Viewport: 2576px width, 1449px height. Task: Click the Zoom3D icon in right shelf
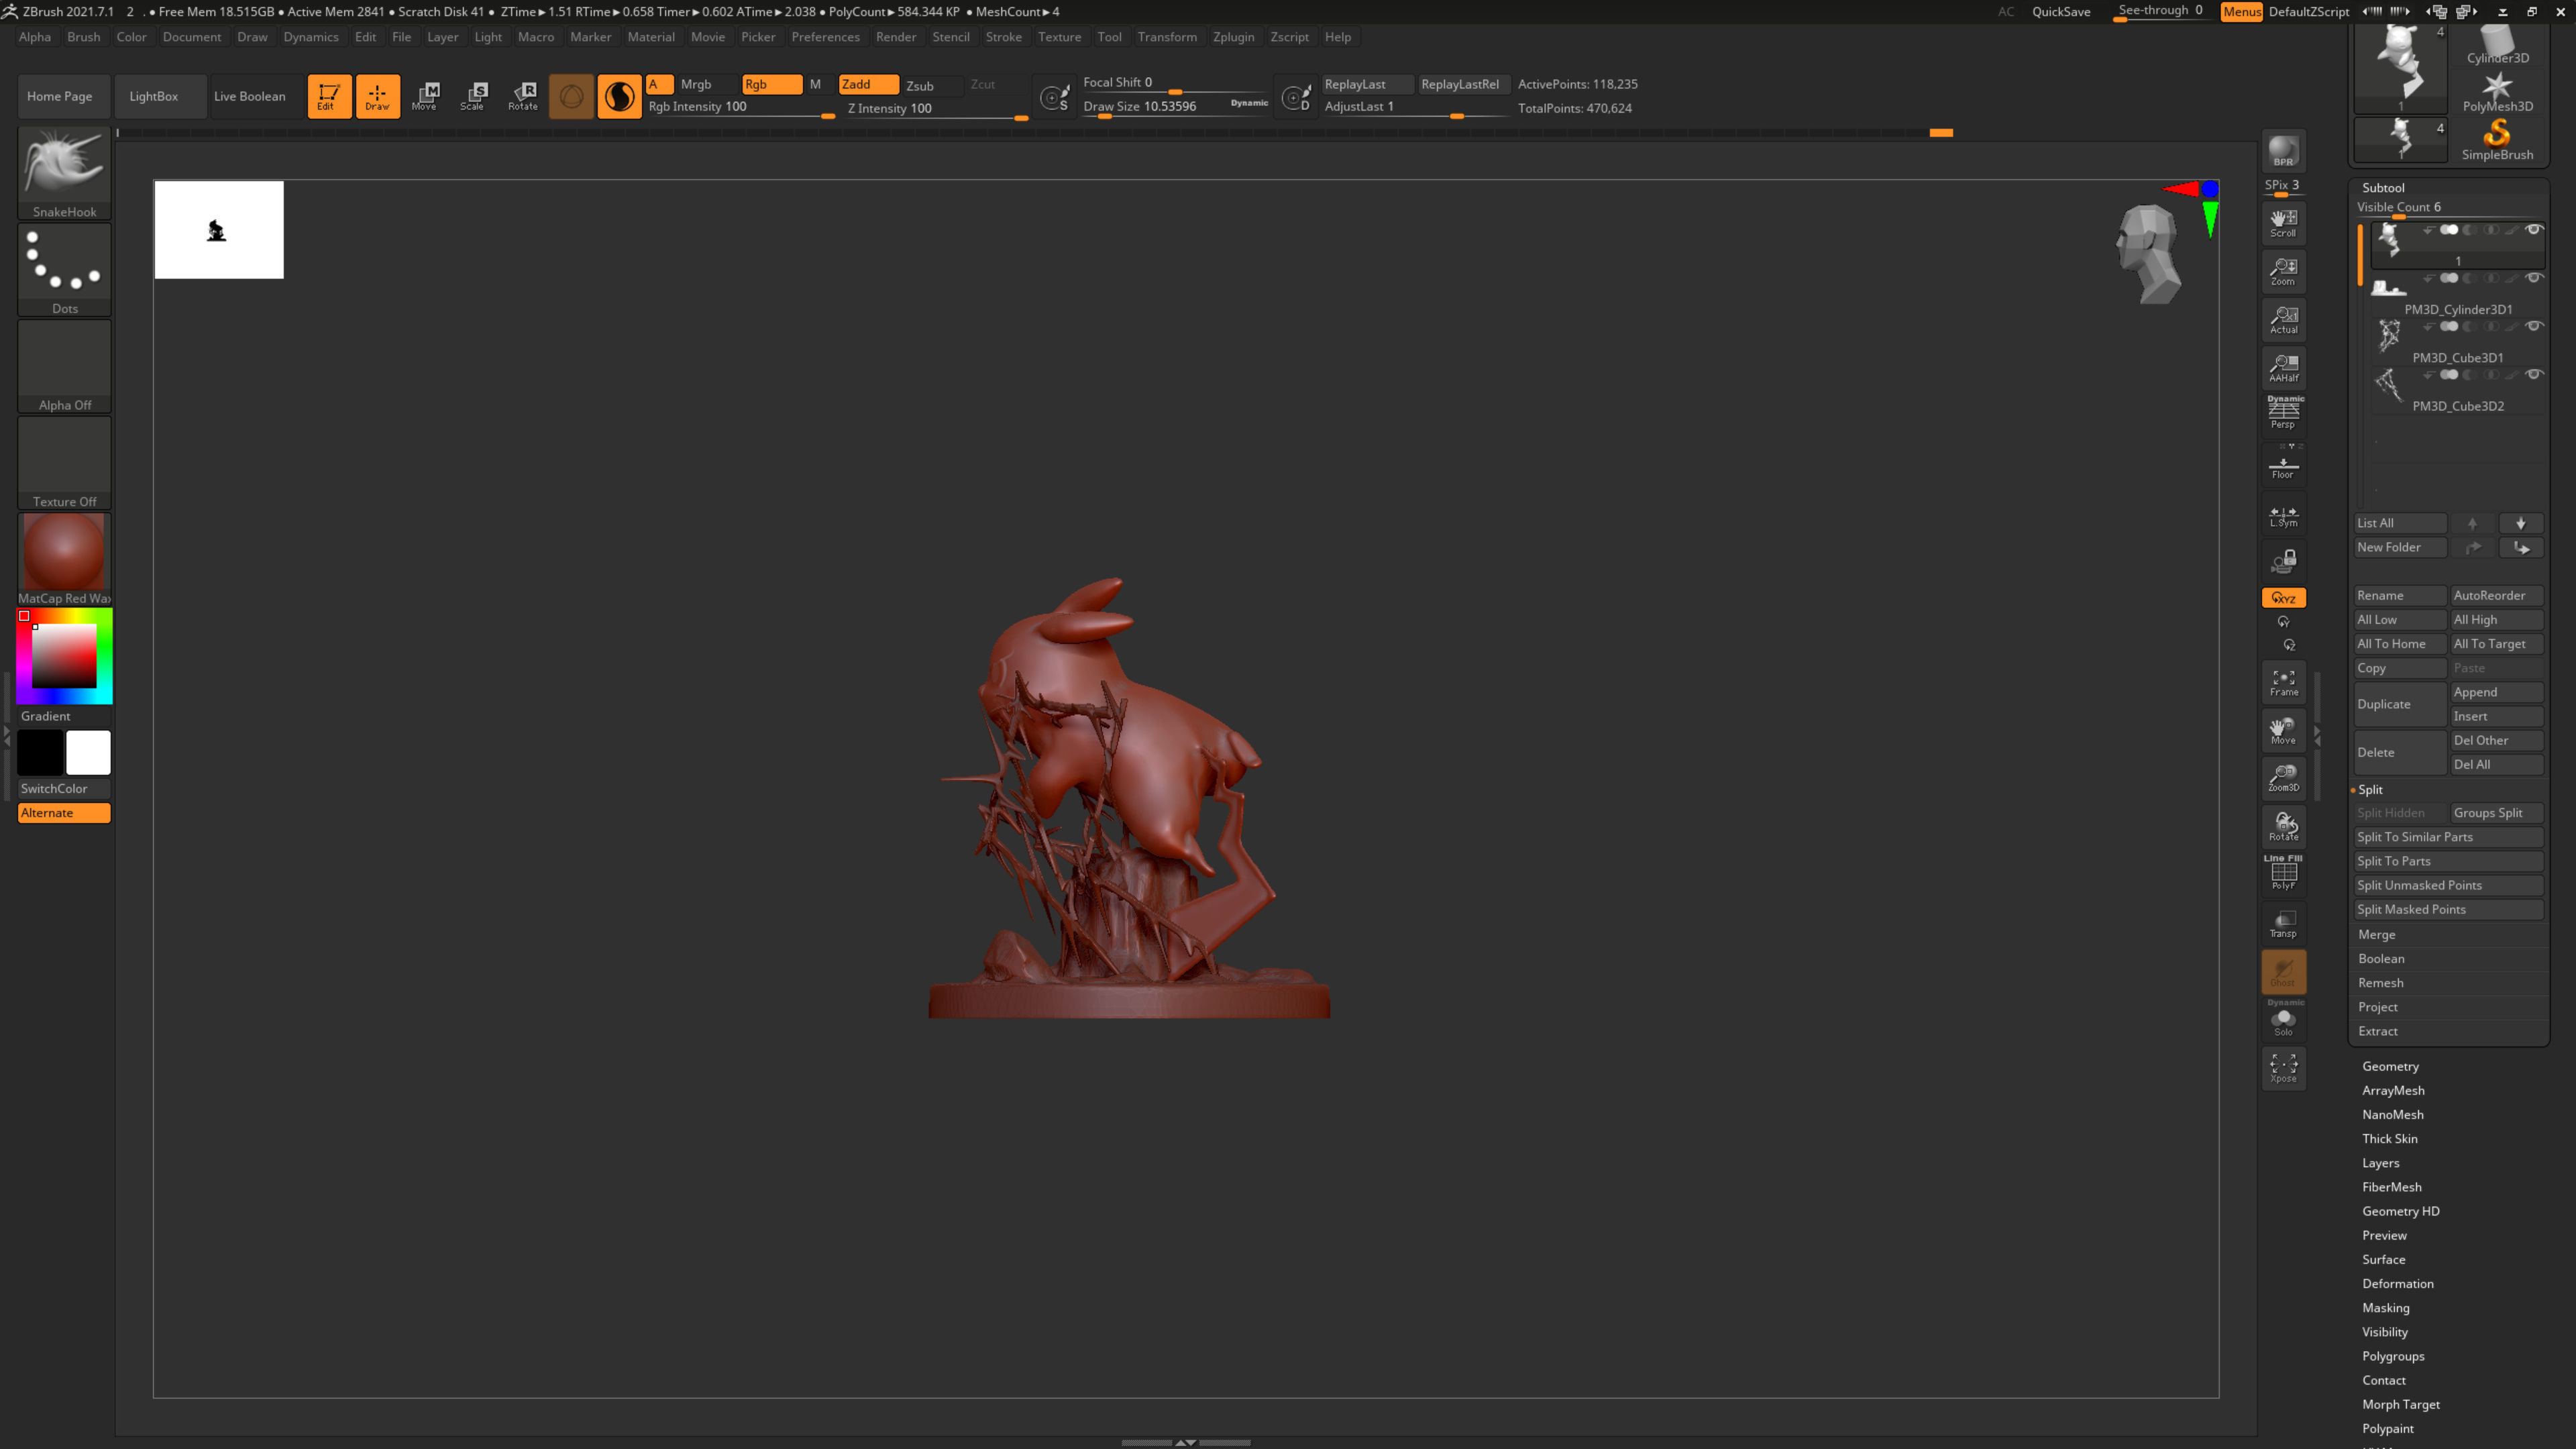pyautogui.click(x=2283, y=778)
